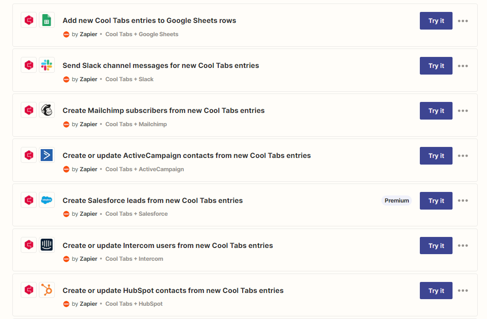487x319 pixels.
Task: Open the HubSpot contacts zap title
Action: (173, 290)
